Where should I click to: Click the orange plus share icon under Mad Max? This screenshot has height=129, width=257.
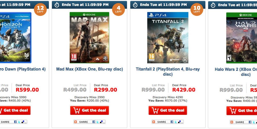pyautogui.click(x=76, y=122)
